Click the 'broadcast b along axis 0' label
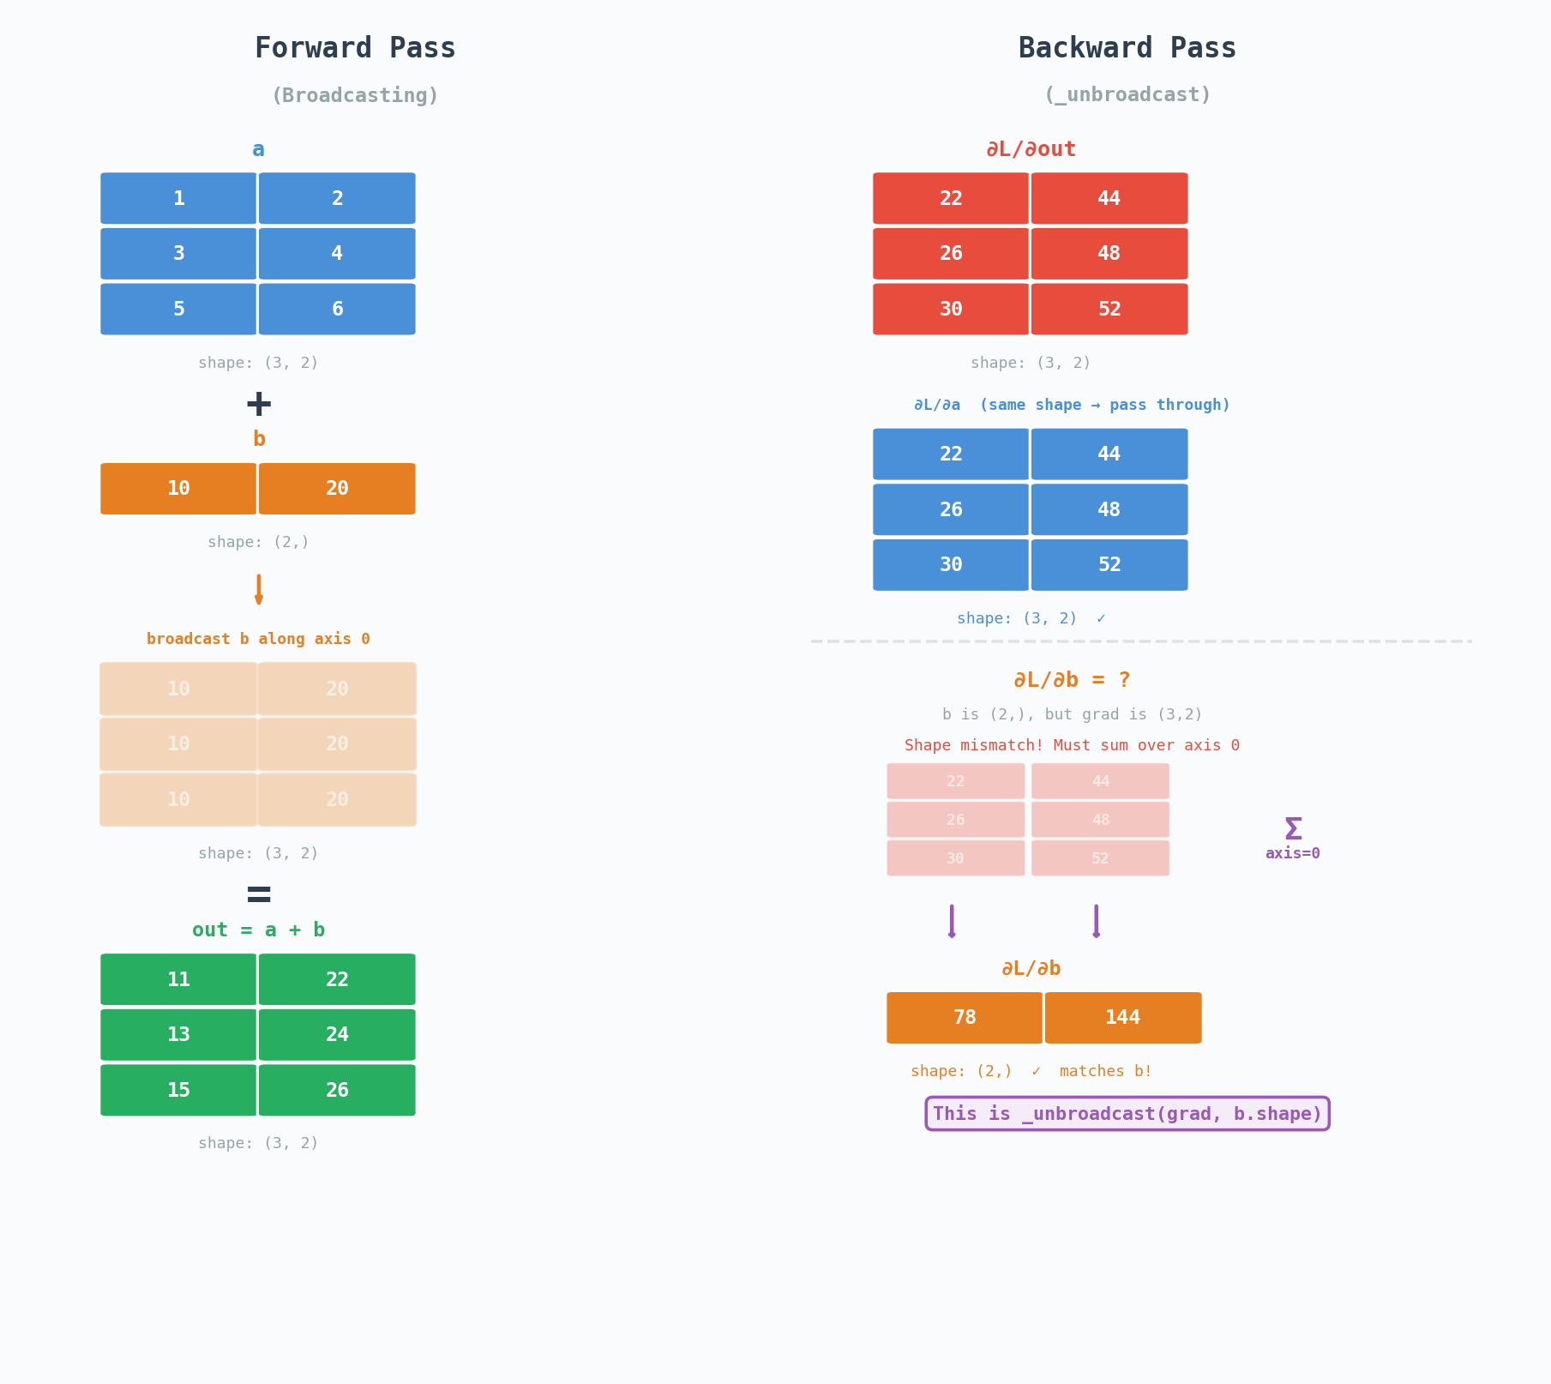The width and height of the screenshot is (1551, 1384). 258,639
